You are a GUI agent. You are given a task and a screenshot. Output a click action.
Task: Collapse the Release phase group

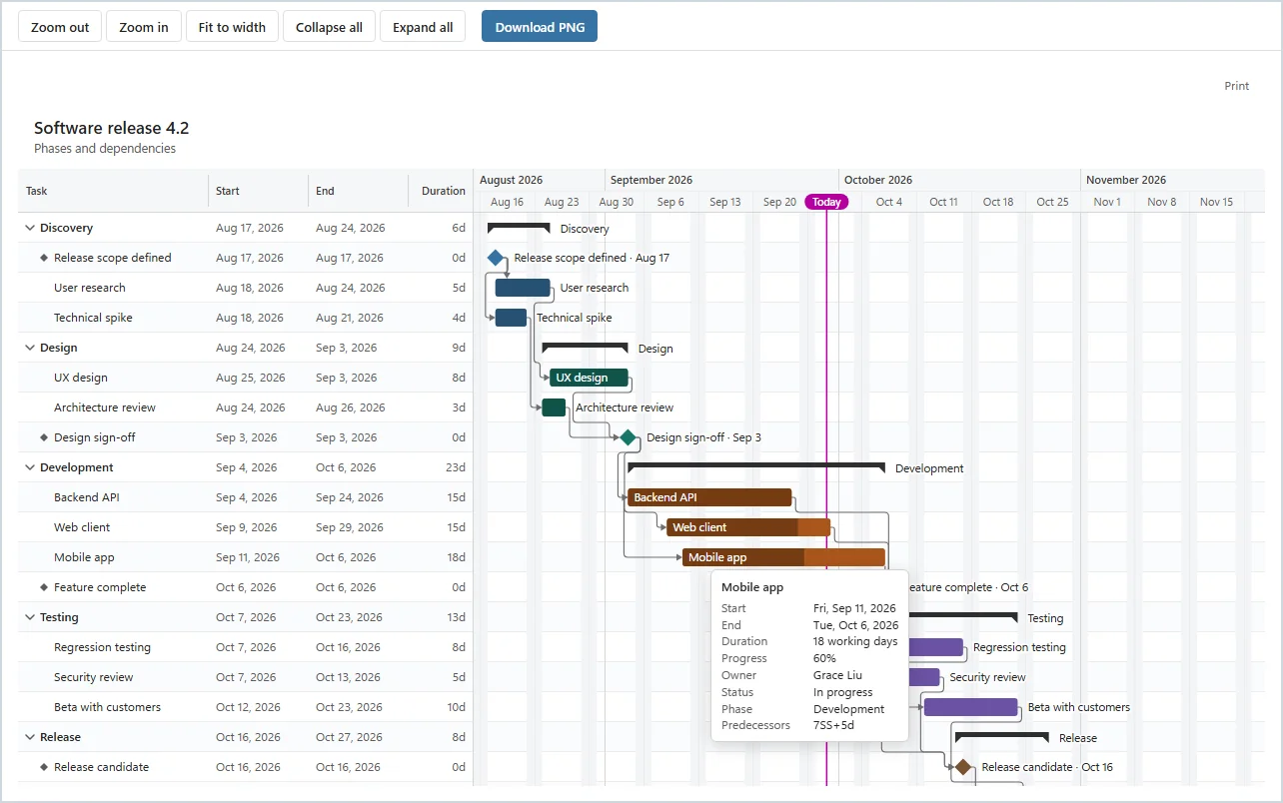(30, 737)
